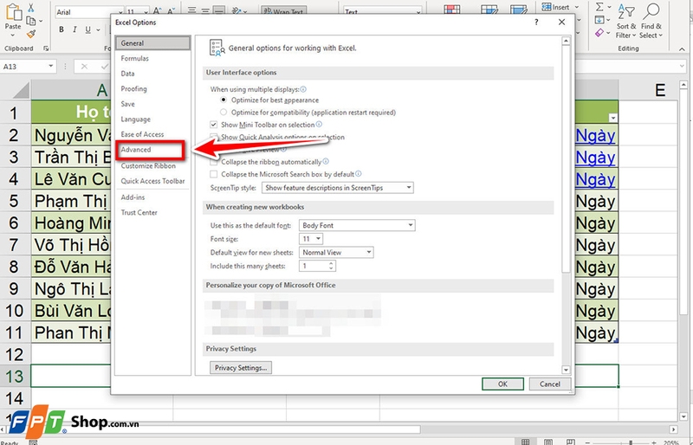This screenshot has width=693, height=445.
Task: Click the Privacy Settings... button
Action: (x=241, y=368)
